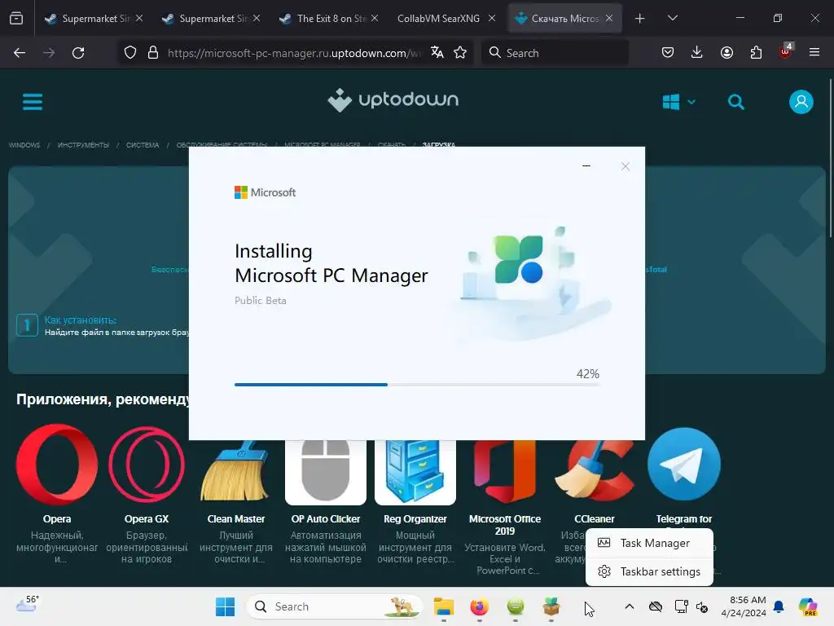The image size is (834, 626).
Task: Open the weather widget showing 56°
Action: [27, 605]
